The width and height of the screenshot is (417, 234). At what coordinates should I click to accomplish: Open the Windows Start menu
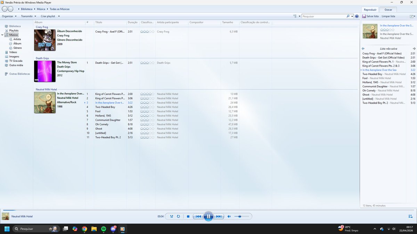click(7, 229)
